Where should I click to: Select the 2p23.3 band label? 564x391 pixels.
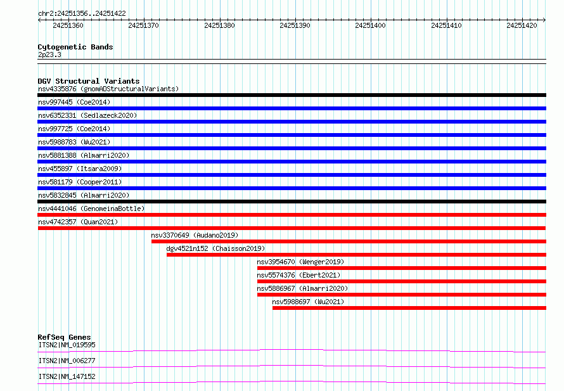tap(49, 54)
